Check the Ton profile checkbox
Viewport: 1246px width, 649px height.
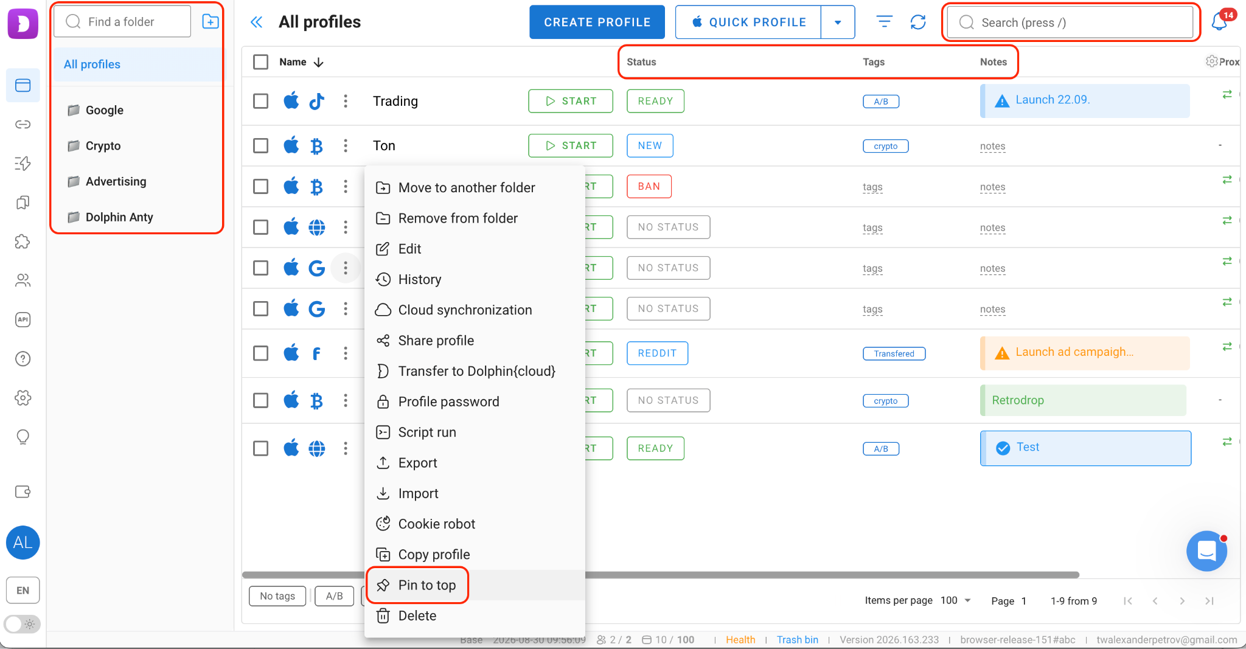tap(261, 145)
